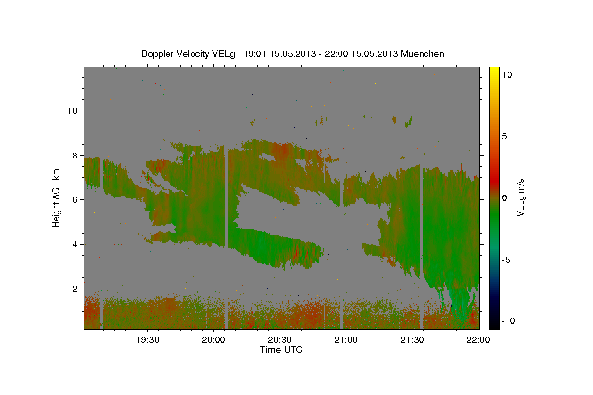Click the 20:00 time tick label
The image size is (593, 395).
point(213,340)
